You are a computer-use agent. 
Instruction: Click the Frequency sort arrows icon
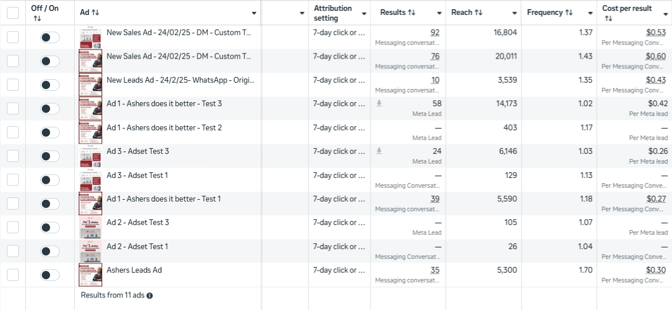point(569,13)
